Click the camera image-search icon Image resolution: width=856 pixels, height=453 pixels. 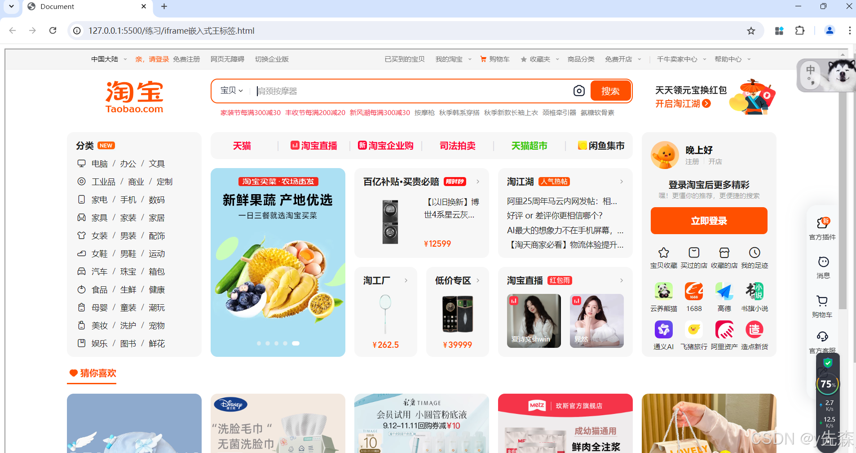pyautogui.click(x=579, y=91)
